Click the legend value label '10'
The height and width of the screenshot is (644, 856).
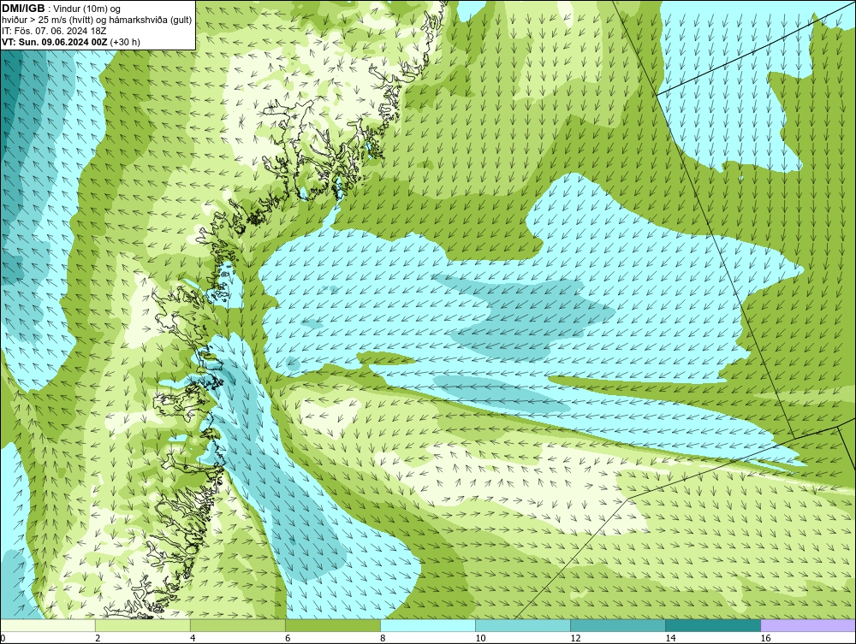pos(480,638)
